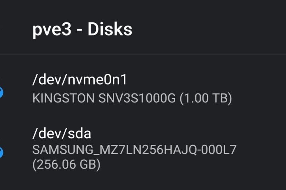
Task: Click the blue check icon beside sda
Action: (1, 152)
